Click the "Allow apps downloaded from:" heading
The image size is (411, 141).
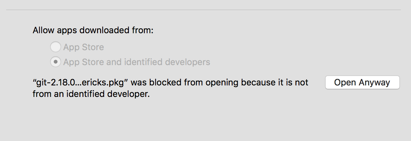coord(93,30)
